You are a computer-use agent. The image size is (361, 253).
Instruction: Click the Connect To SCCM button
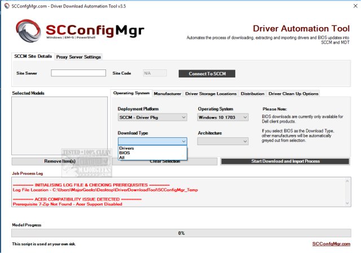(x=207, y=74)
